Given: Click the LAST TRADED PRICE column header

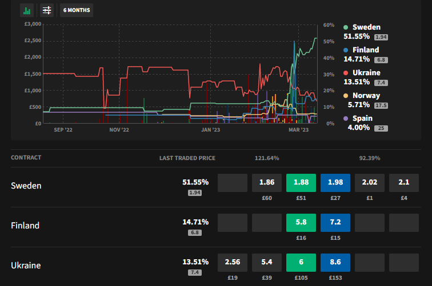Looking at the screenshot, I should 187,158.
